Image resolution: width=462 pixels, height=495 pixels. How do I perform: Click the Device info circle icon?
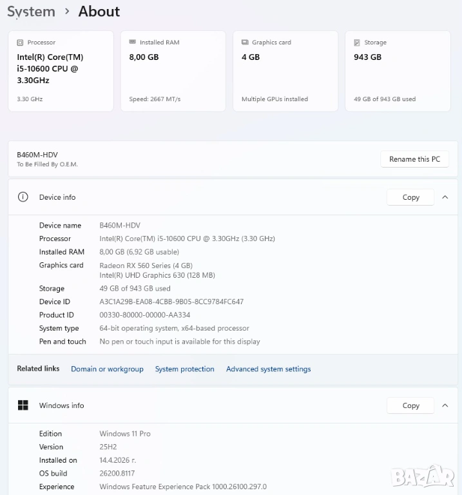point(23,197)
